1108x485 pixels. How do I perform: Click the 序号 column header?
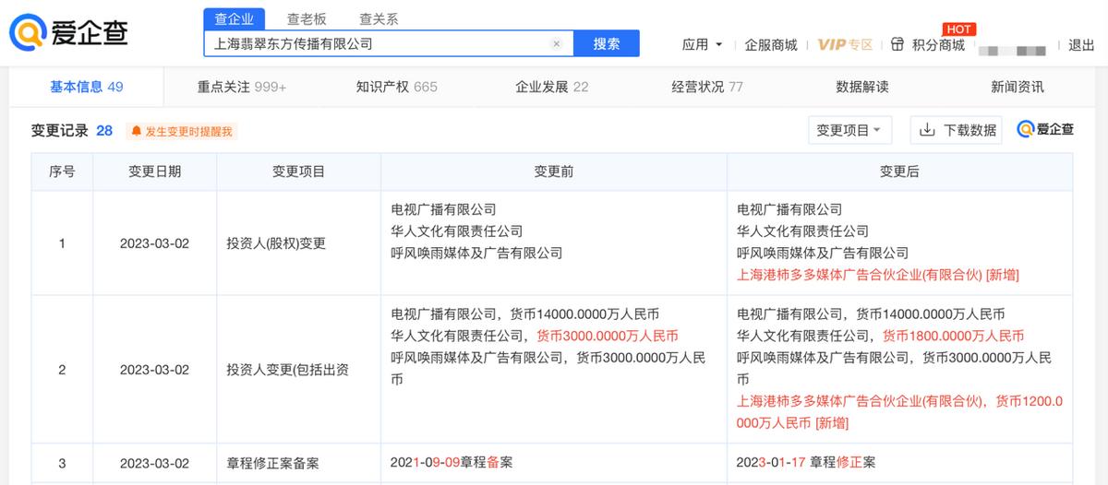click(62, 172)
